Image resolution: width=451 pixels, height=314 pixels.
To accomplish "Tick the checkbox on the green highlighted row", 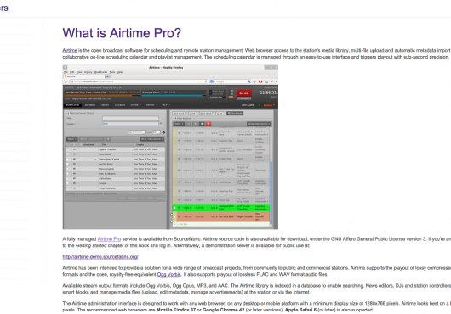I will point(174,208).
